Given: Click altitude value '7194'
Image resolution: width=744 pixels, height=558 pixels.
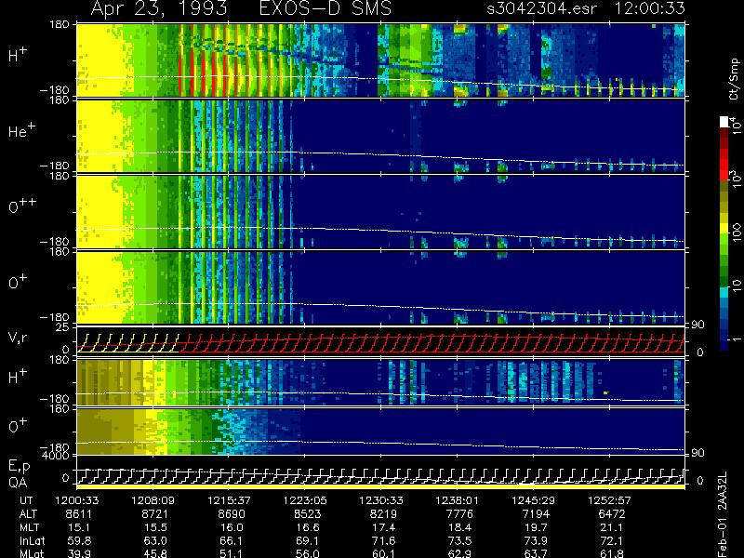Looking at the screenshot, I should click(536, 514).
